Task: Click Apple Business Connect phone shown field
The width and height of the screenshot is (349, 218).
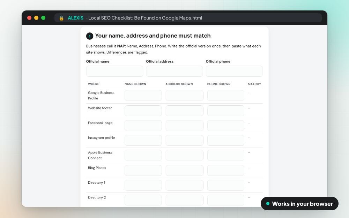Action: (x=226, y=155)
